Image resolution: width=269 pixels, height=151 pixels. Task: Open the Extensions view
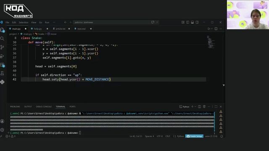[3, 65]
